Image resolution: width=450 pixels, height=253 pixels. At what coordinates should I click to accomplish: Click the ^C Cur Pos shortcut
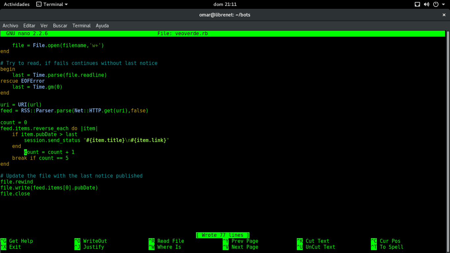click(386, 241)
